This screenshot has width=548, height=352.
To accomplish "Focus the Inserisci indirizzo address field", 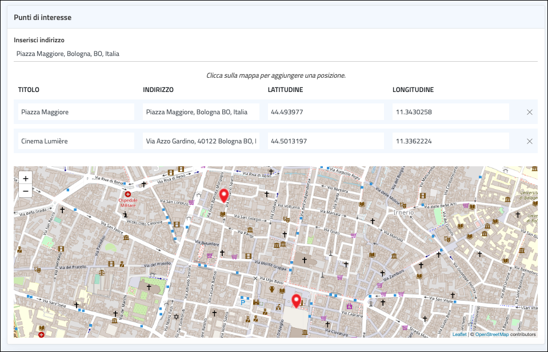I will (x=274, y=54).
